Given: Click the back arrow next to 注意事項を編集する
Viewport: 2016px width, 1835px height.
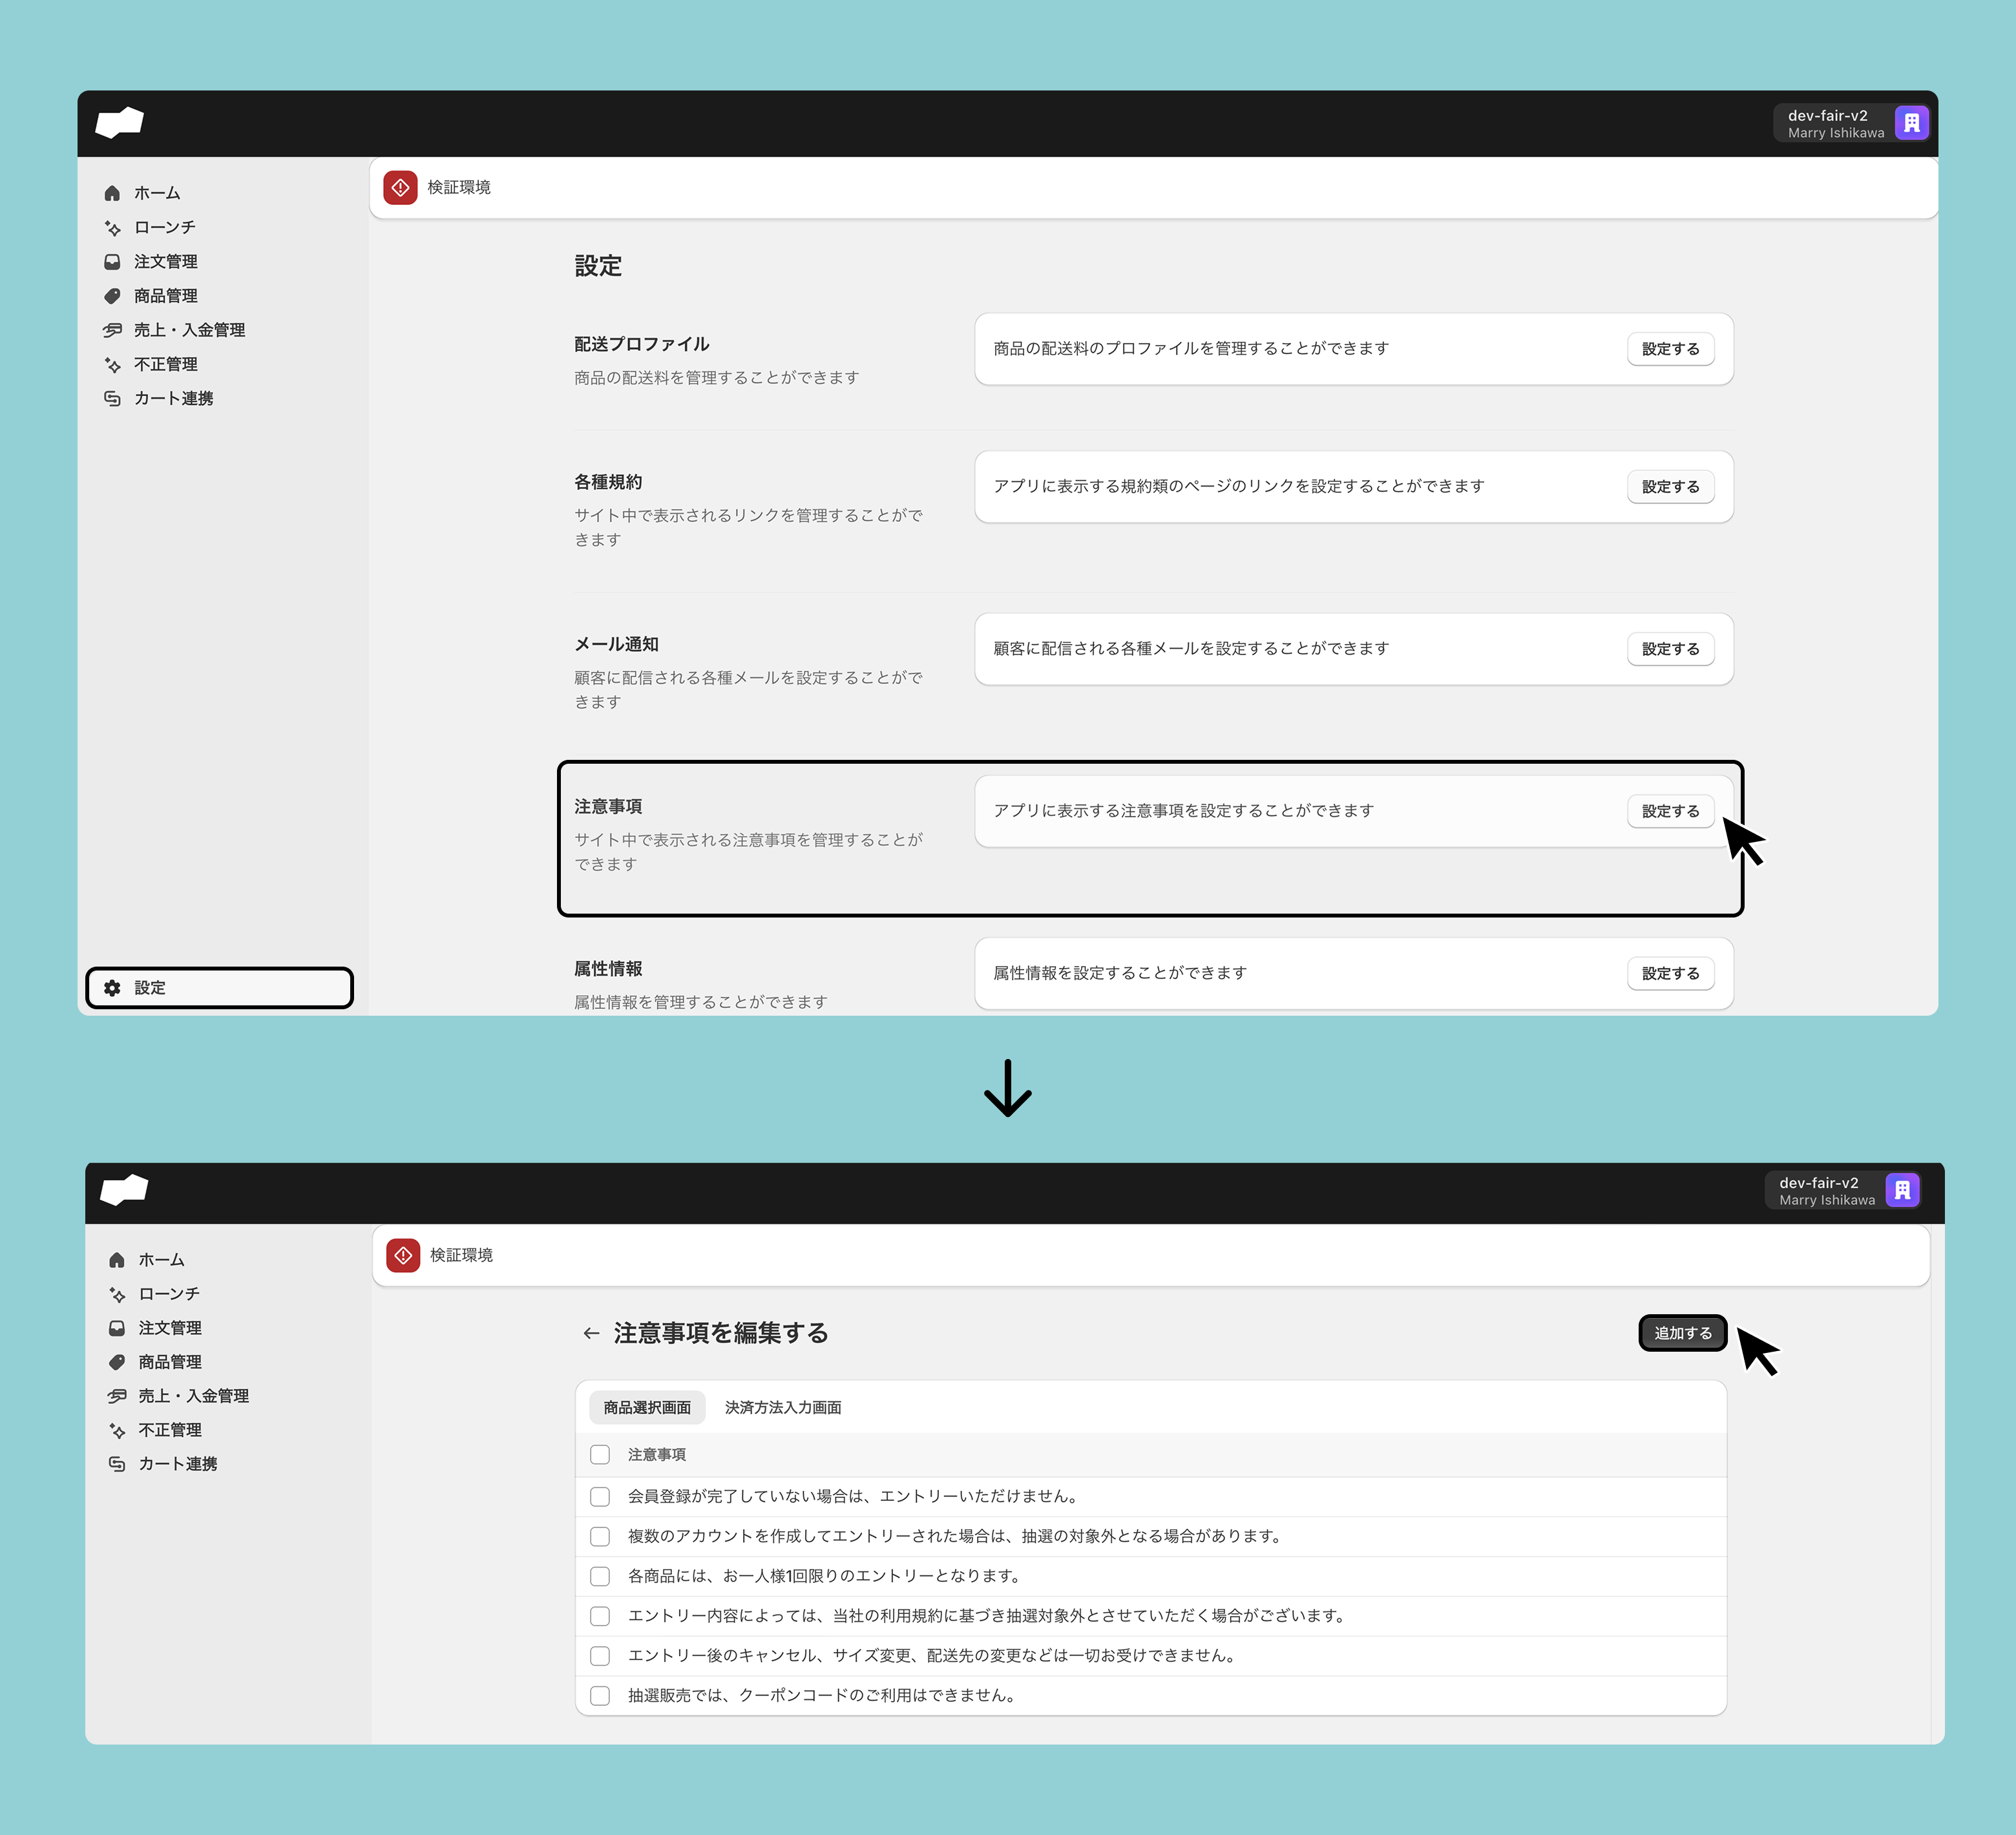Looking at the screenshot, I should 591,1333.
